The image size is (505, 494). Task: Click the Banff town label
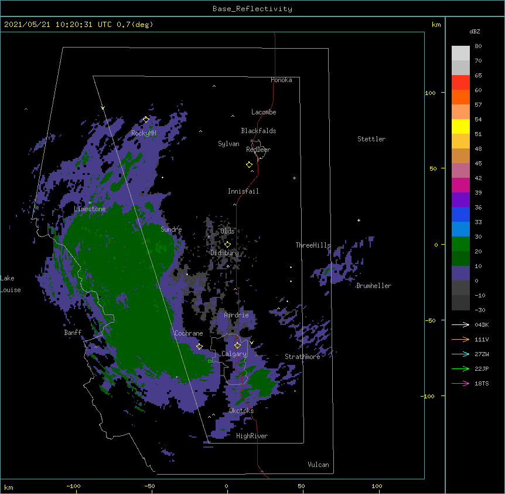point(73,333)
